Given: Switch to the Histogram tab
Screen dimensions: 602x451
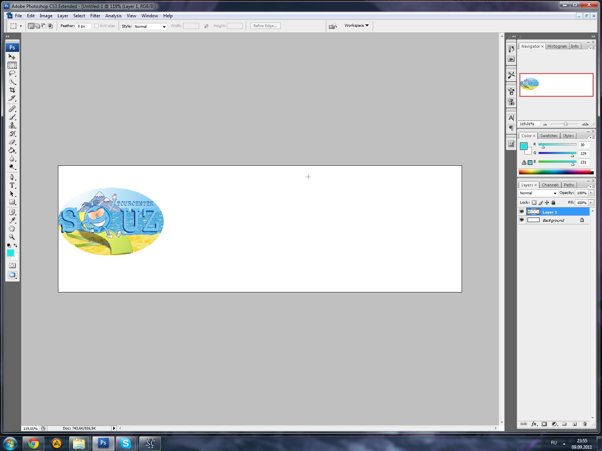Looking at the screenshot, I should 557,46.
